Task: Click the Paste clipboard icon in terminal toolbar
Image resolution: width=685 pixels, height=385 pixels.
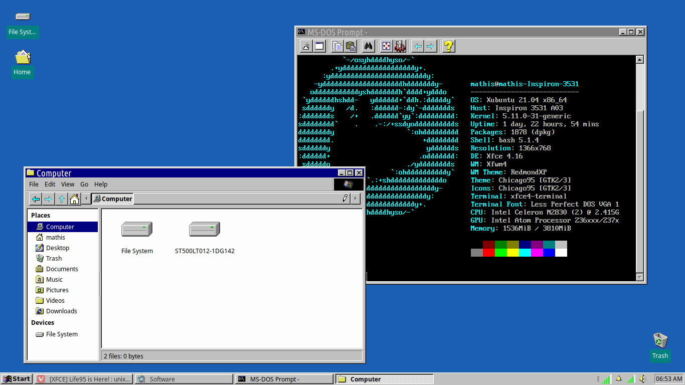Action: point(351,46)
